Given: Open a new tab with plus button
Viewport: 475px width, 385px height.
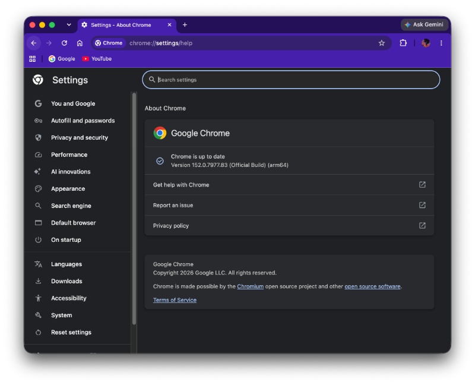Looking at the screenshot, I should click(185, 25).
